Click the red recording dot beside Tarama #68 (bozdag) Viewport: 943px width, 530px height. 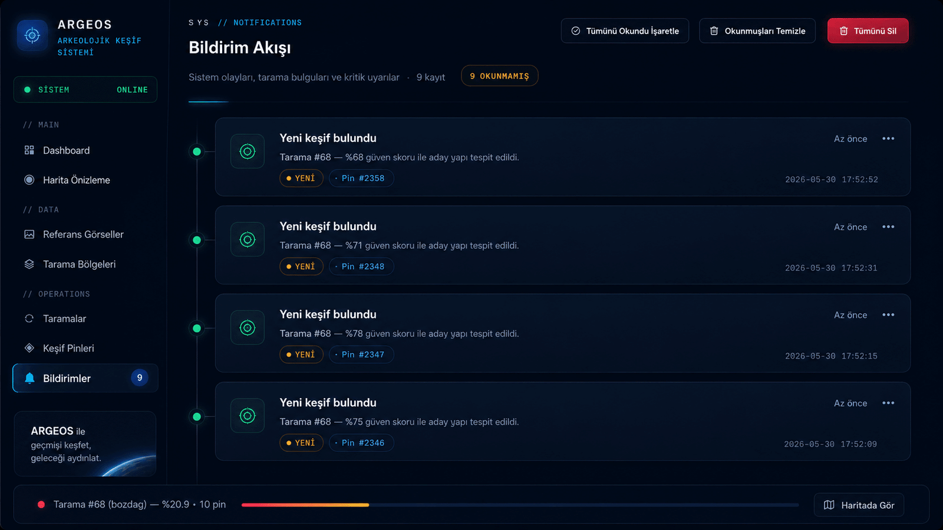[x=41, y=505]
